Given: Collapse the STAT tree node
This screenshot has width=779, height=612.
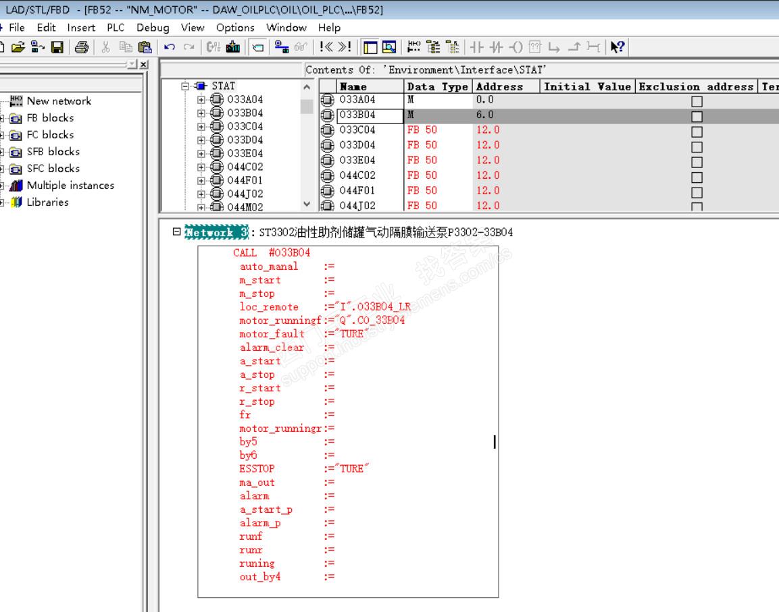Looking at the screenshot, I should [x=185, y=86].
